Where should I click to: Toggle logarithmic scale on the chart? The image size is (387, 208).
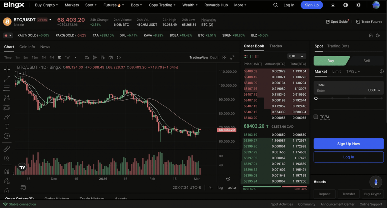coord(220,187)
